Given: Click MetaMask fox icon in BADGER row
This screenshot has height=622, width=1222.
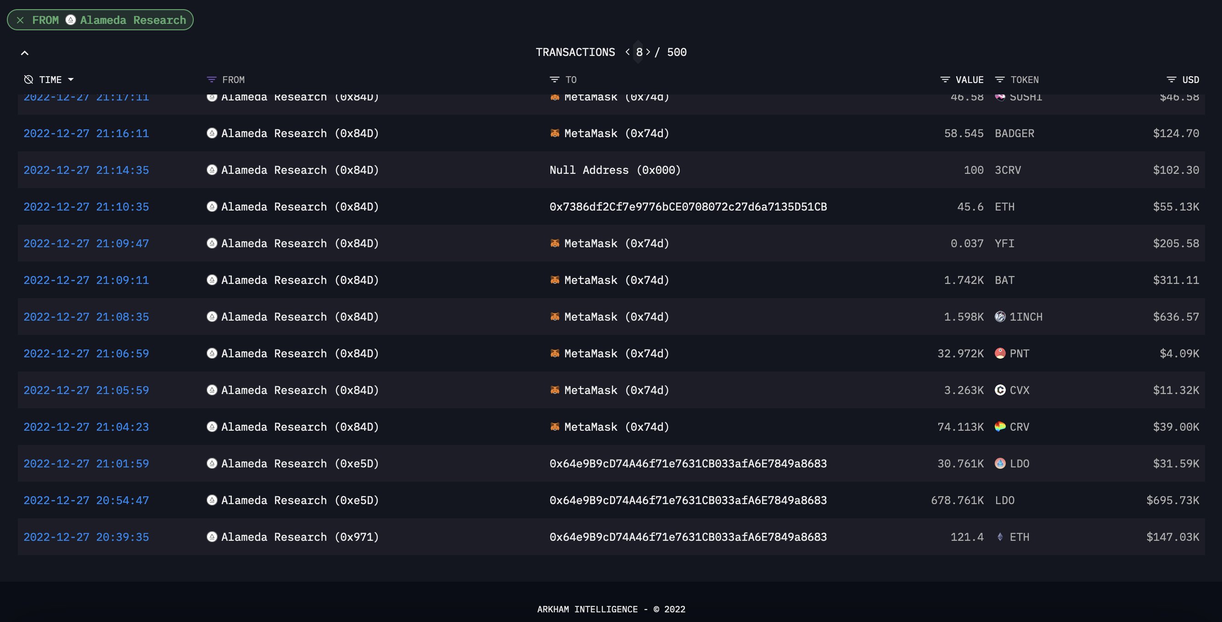Looking at the screenshot, I should click(555, 133).
